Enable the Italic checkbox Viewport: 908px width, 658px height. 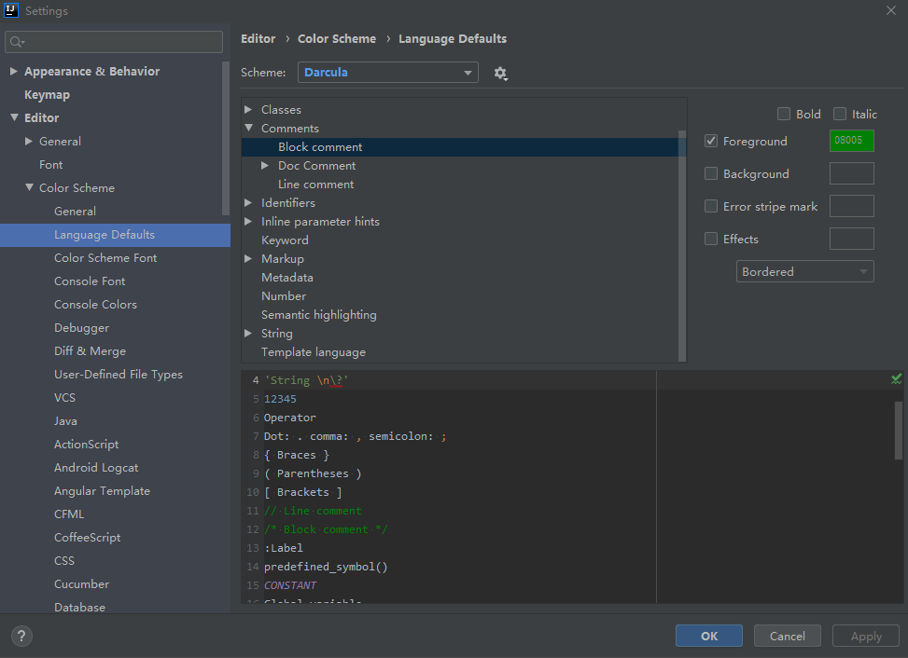(840, 114)
